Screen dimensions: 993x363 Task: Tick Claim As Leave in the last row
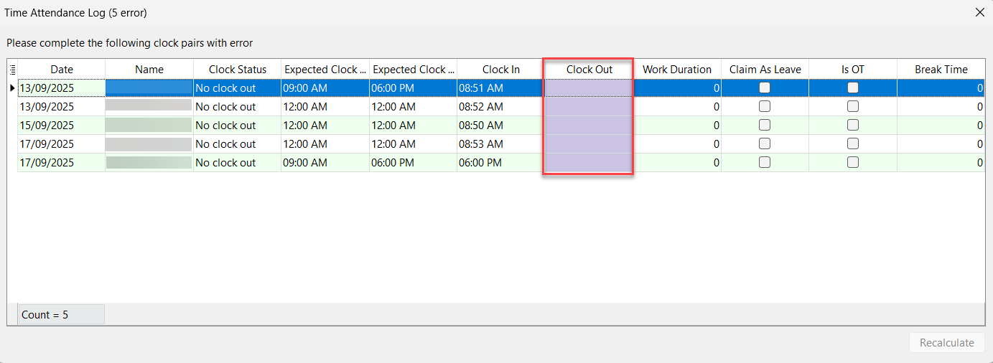765,162
